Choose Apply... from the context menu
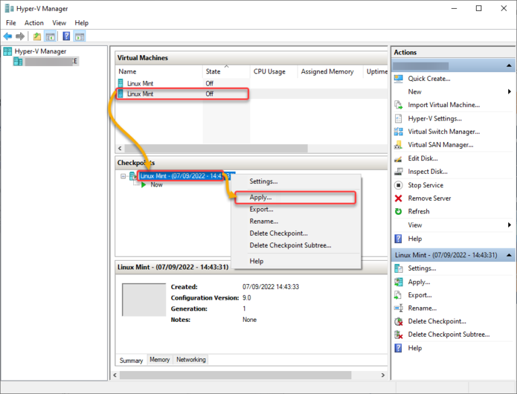 [x=261, y=197]
